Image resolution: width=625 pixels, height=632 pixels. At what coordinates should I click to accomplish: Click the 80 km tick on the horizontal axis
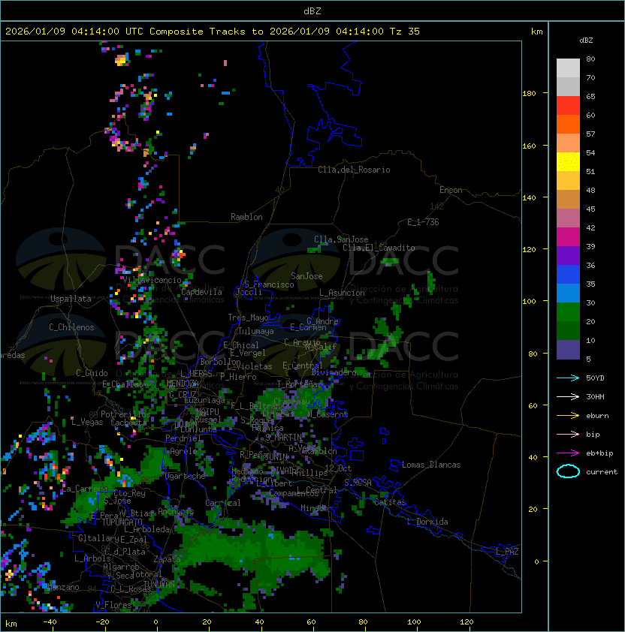(x=364, y=622)
